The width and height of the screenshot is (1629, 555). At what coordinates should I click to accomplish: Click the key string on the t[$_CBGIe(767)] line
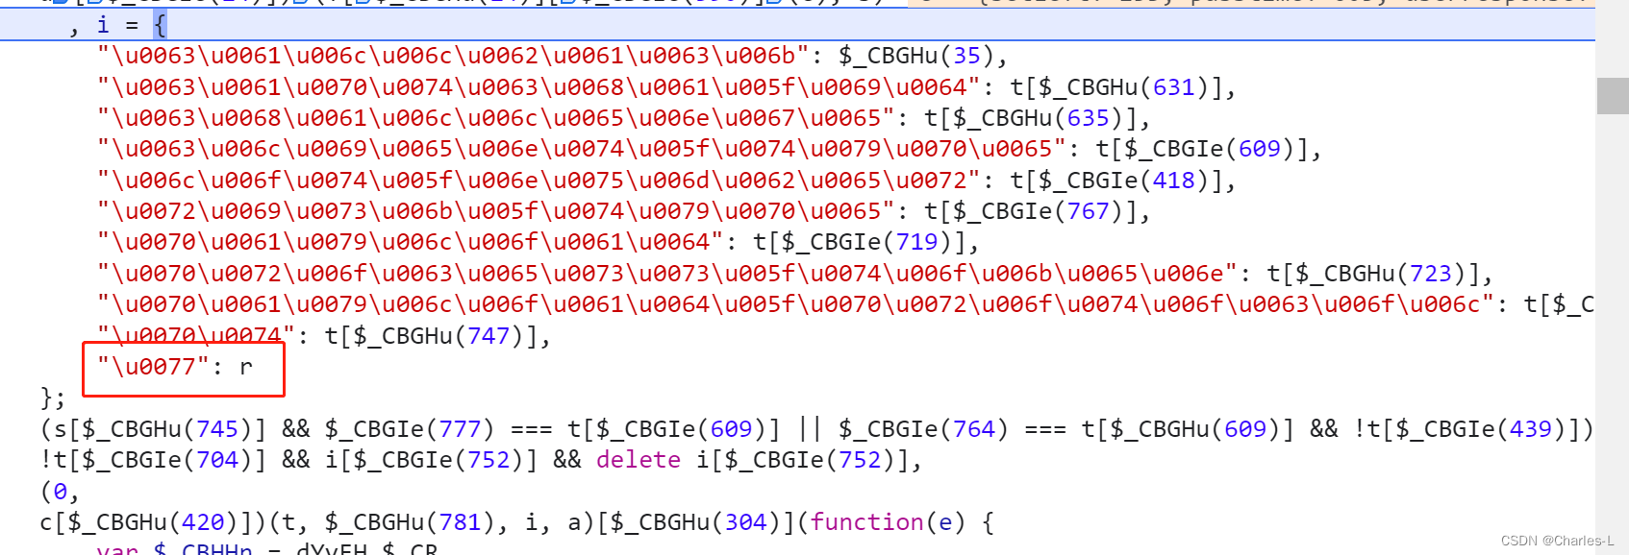click(x=495, y=211)
